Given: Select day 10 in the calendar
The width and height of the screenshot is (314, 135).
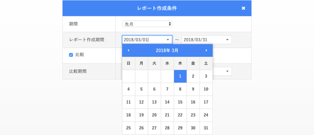Looking at the screenshot, I should (x=206, y=89).
